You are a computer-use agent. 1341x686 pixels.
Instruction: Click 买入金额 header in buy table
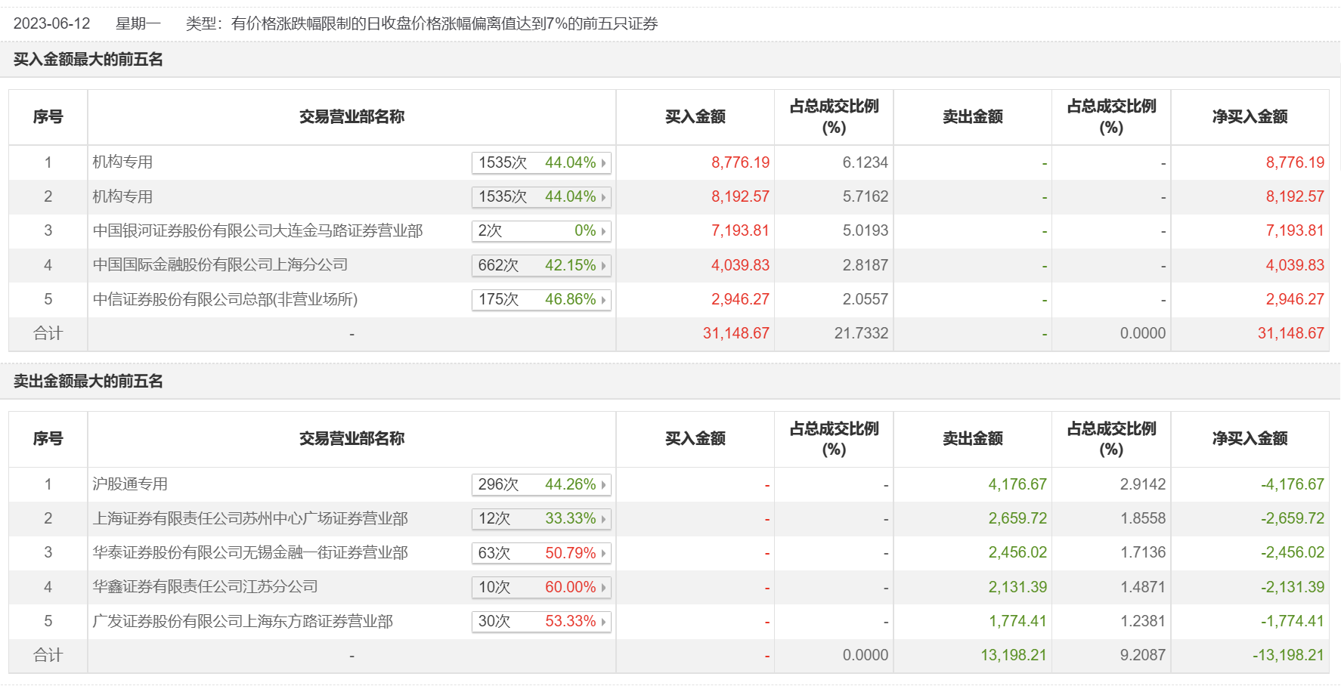point(695,116)
